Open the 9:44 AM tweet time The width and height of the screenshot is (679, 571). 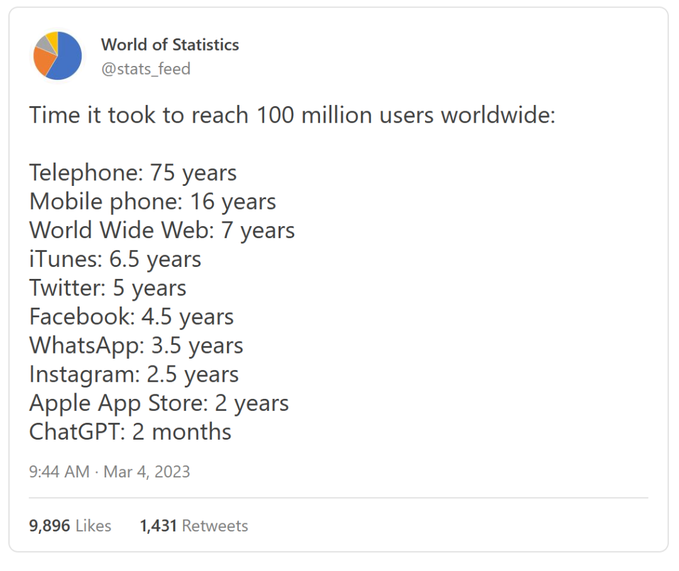click(59, 472)
